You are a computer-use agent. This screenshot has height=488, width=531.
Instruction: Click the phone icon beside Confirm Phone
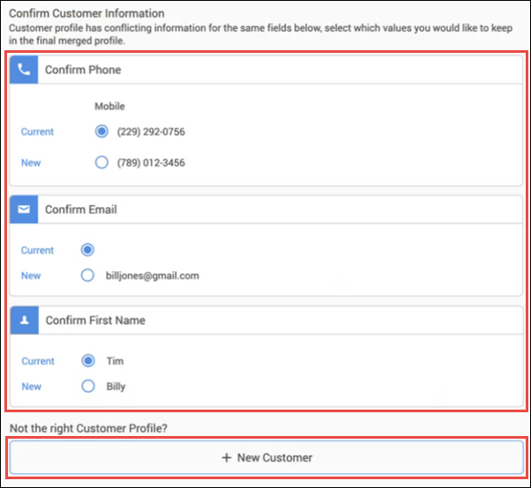point(24,70)
